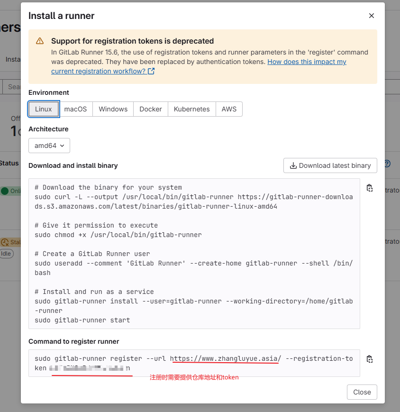The width and height of the screenshot is (400, 412).
Task: Click the '# Create a GitLab Runner user' comment
Action: tap(92, 254)
